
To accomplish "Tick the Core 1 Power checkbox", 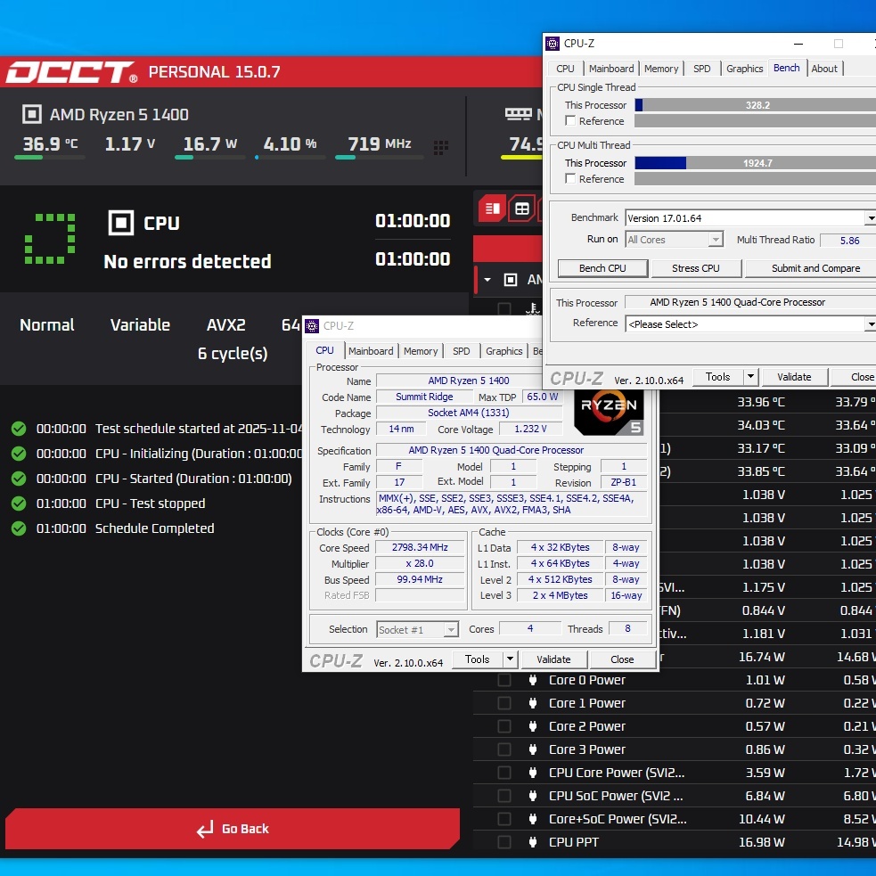I will [x=503, y=703].
